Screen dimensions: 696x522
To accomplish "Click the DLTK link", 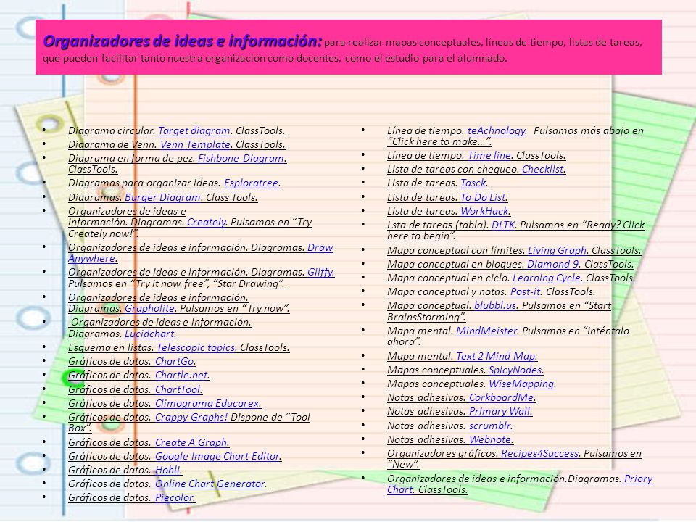I will click(x=503, y=225).
